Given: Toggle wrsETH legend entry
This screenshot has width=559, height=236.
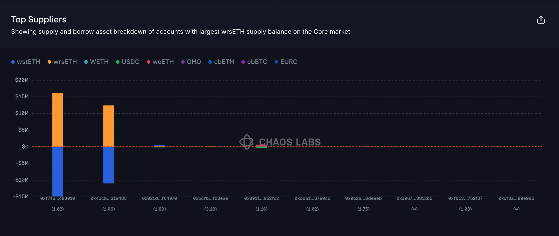Looking at the screenshot, I should [x=62, y=62].
